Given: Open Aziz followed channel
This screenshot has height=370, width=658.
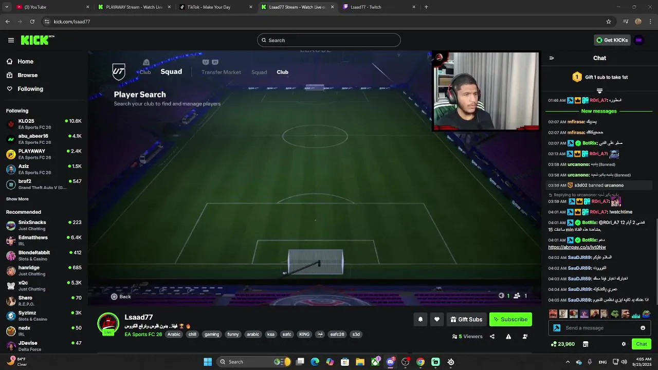Looking at the screenshot, I should 44,169.
